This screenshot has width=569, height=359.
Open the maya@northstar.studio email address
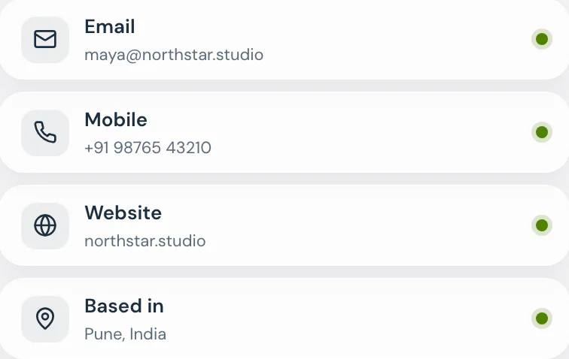(x=174, y=55)
